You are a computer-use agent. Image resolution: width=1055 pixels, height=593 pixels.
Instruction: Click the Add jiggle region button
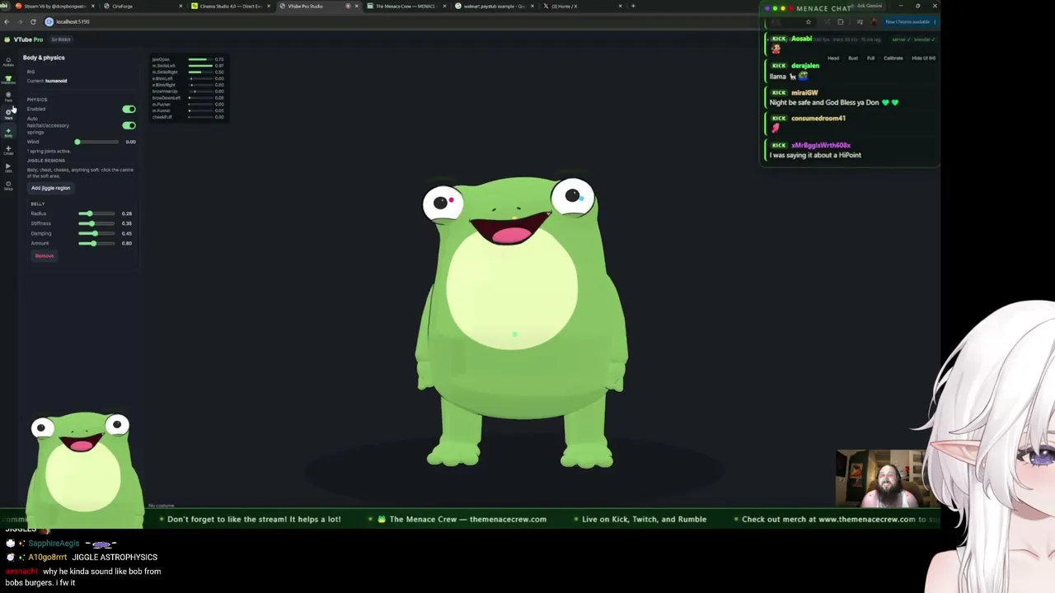click(50, 188)
